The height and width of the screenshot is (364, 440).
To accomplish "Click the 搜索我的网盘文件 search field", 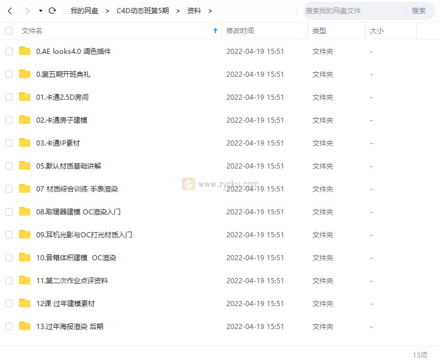I will (353, 11).
